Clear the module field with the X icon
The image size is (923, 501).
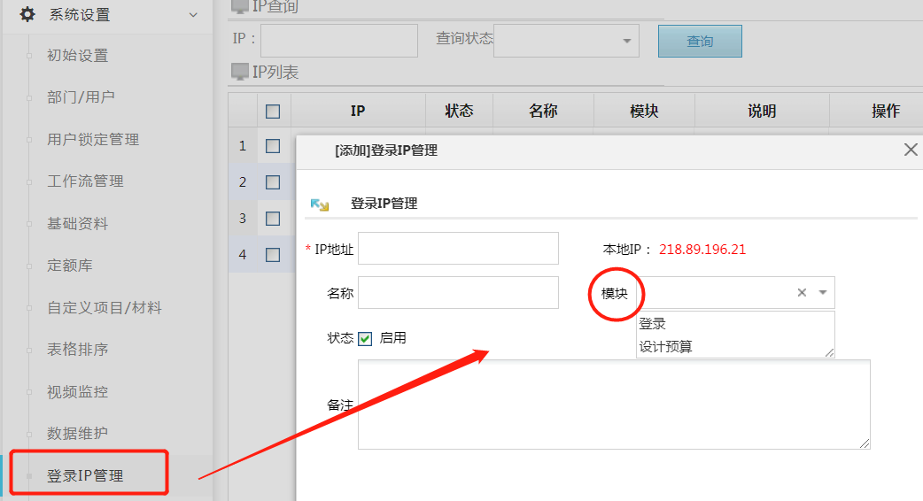tap(802, 292)
